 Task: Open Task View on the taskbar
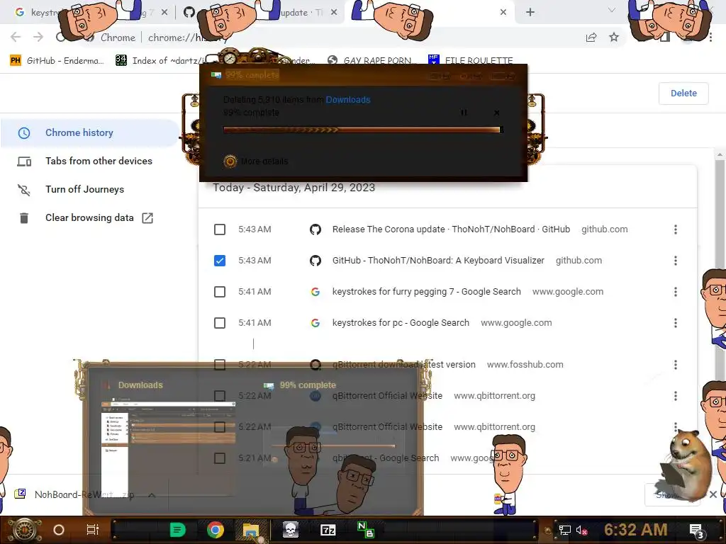(x=93, y=530)
